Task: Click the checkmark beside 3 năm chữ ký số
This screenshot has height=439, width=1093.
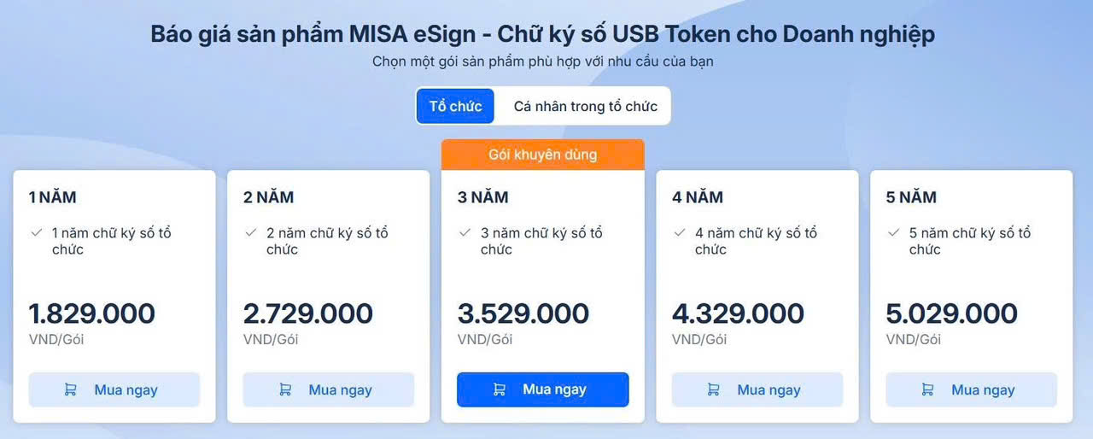Action: click(x=465, y=232)
